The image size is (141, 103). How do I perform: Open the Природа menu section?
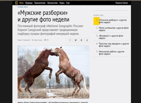coord(29,3)
